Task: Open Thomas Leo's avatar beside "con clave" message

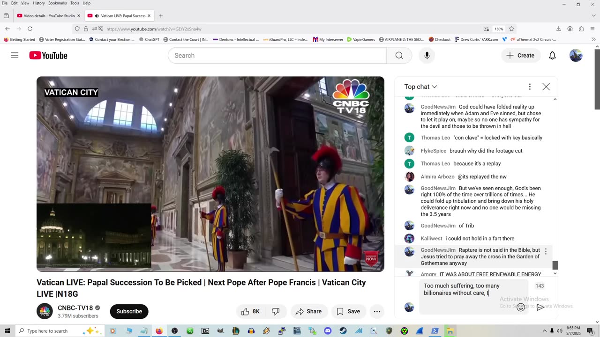Action: click(x=409, y=138)
